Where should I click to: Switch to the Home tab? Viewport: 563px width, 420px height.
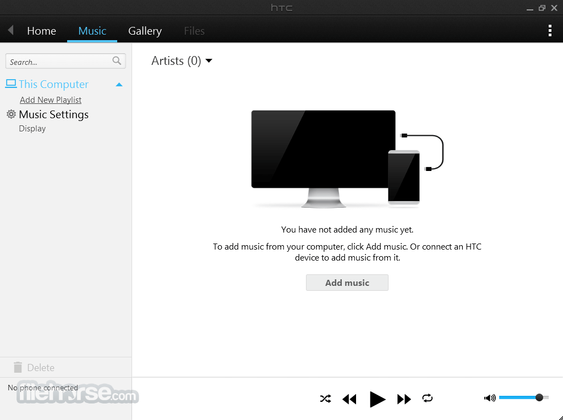[x=42, y=31]
